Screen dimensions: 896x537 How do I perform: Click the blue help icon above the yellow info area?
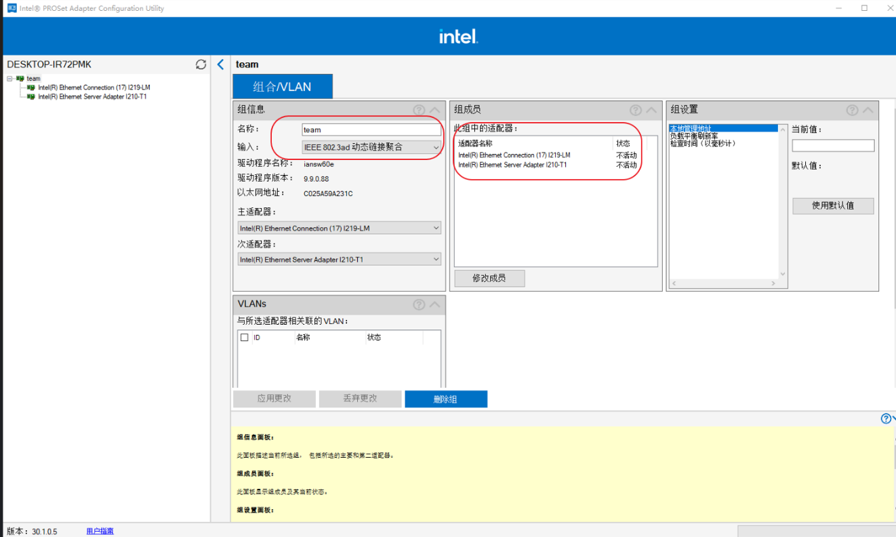click(886, 418)
